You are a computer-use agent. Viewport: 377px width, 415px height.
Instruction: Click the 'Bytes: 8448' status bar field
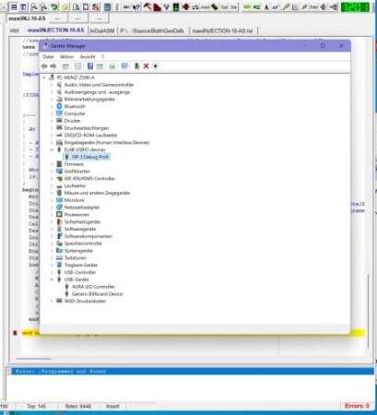78,407
